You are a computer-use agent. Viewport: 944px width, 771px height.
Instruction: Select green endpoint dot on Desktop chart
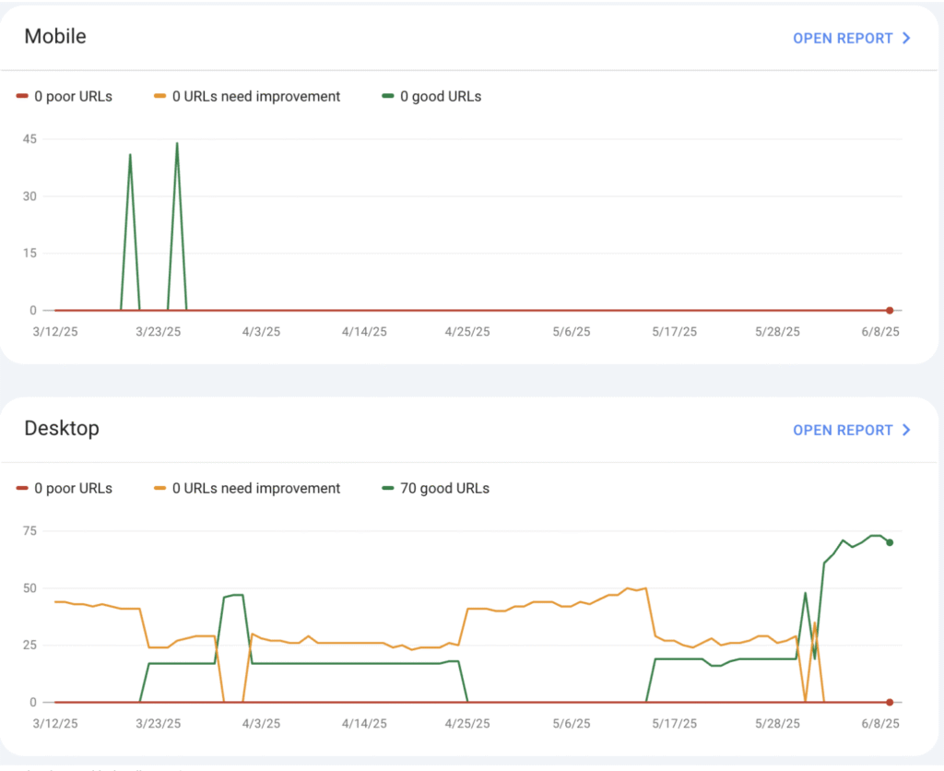coord(890,542)
